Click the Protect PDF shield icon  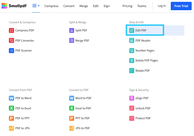coord(132,118)
